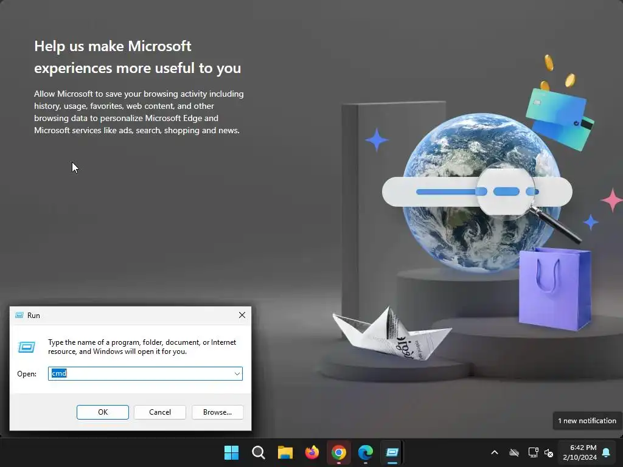Click the "1 new notification" tooltip
The width and height of the screenshot is (623, 467).
tap(587, 421)
